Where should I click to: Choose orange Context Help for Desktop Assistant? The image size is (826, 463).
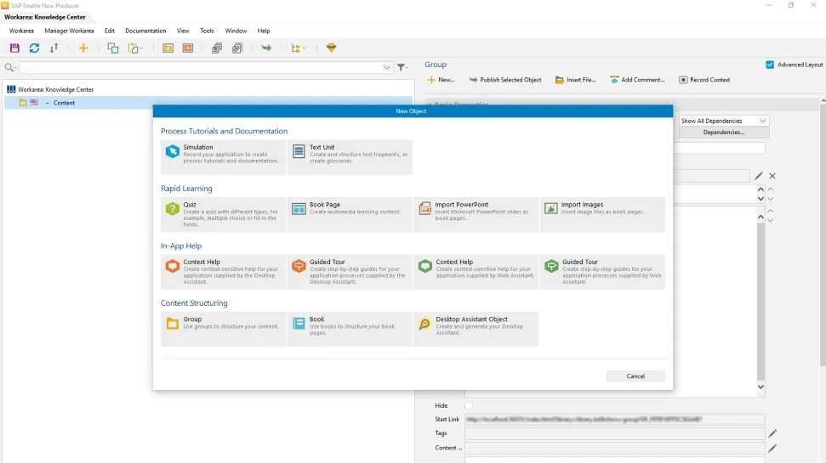pyautogui.click(x=224, y=272)
